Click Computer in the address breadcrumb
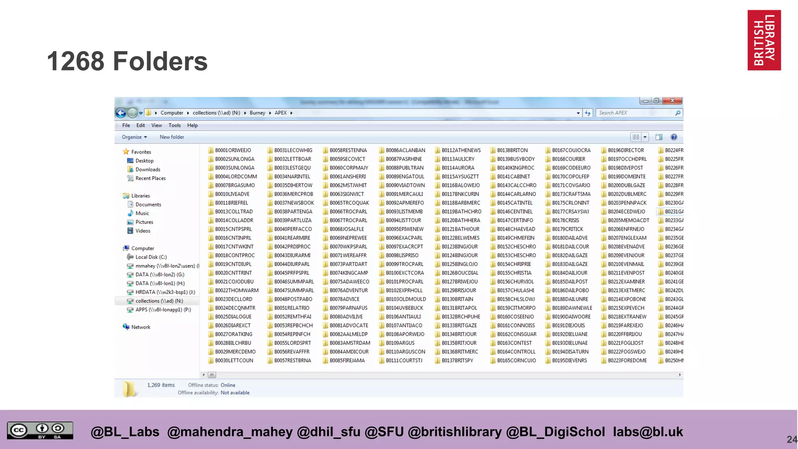 point(172,113)
